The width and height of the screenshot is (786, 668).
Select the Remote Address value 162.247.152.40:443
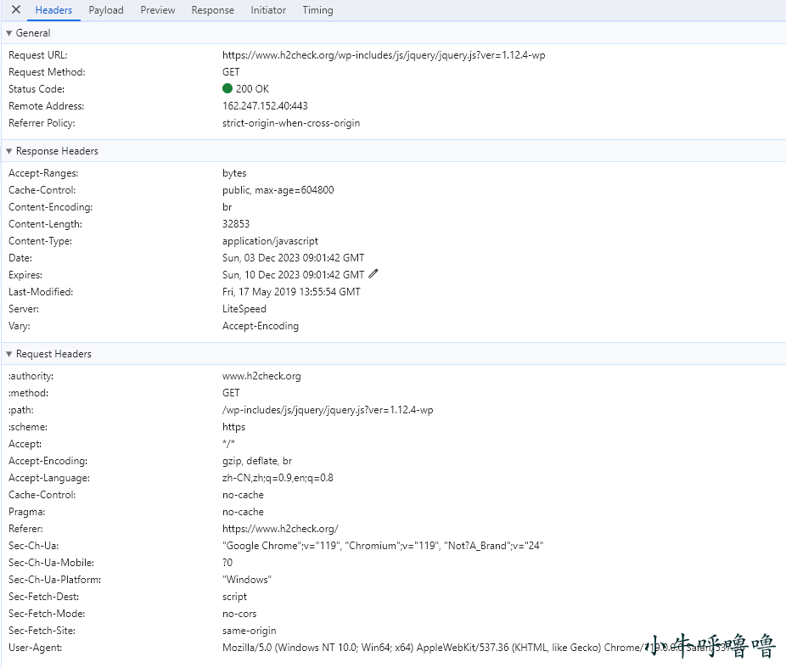(265, 106)
